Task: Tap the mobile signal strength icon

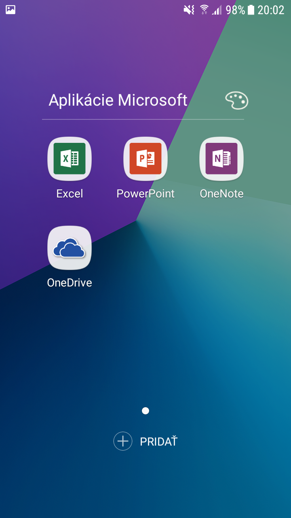Action: [x=217, y=10]
